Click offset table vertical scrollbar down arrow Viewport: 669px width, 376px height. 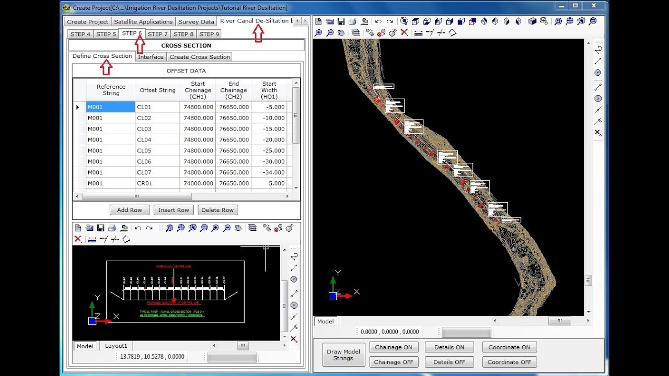[296, 188]
